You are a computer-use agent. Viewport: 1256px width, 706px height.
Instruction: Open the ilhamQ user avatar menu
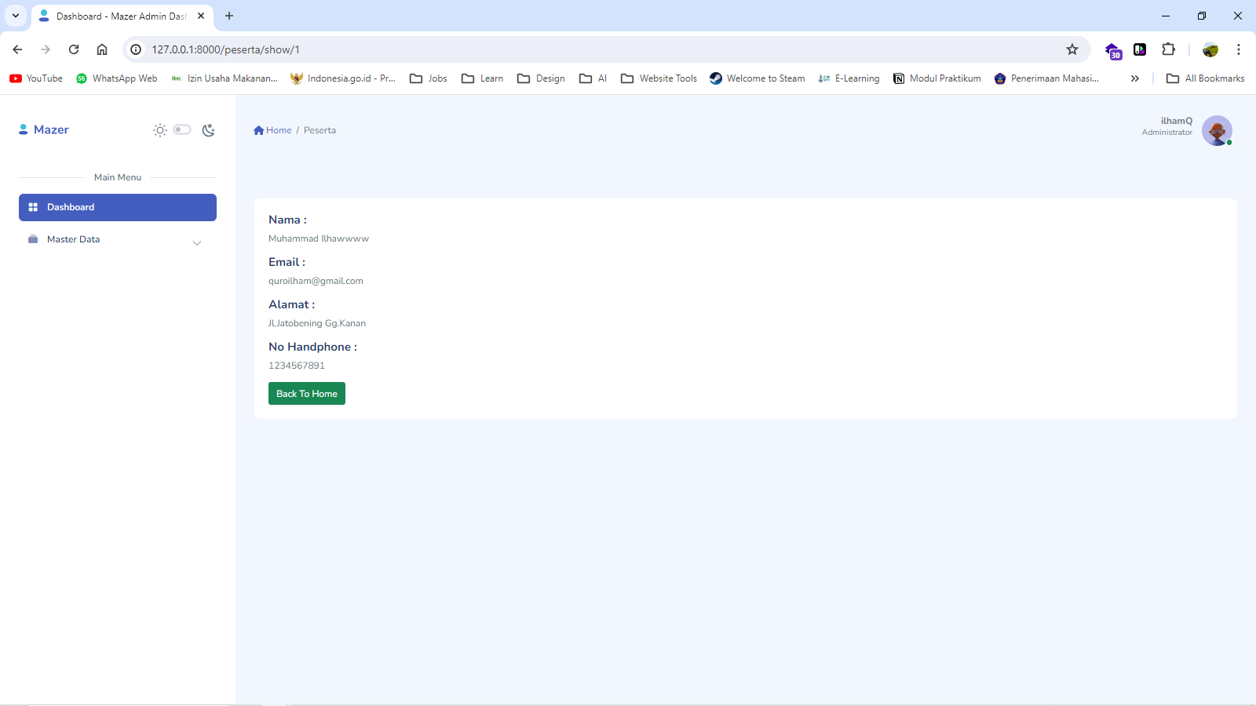[1216, 130]
